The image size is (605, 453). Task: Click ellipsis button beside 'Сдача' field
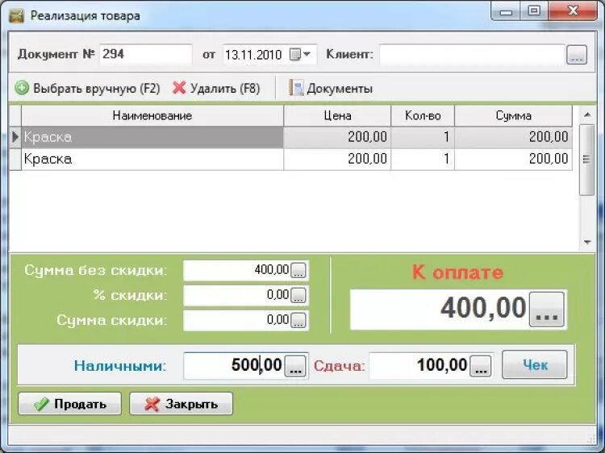pyautogui.click(x=481, y=365)
